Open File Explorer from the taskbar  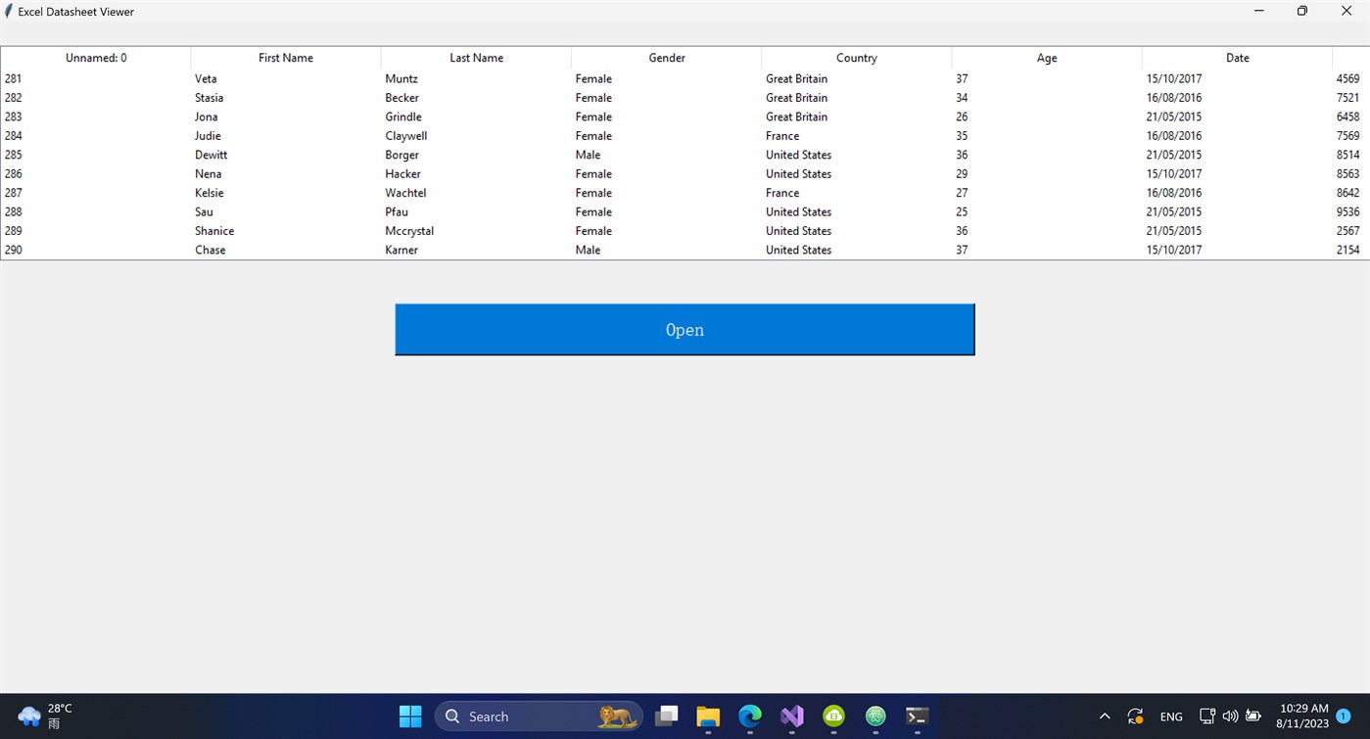pos(708,716)
